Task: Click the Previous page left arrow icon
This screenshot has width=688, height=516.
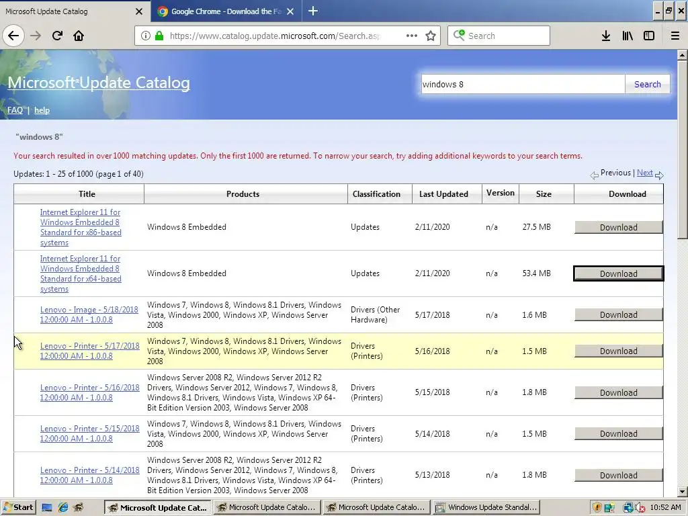Action: [594, 175]
